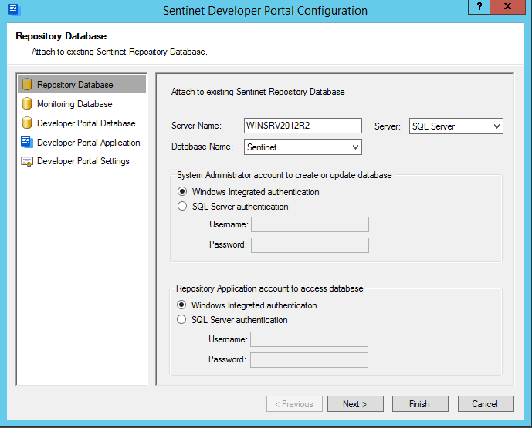This screenshot has height=428, width=532.
Task: Click Repository Application Username field
Action: (309, 339)
